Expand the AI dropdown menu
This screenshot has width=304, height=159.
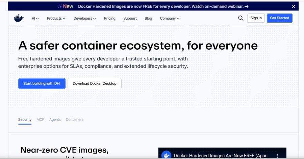[35, 19]
